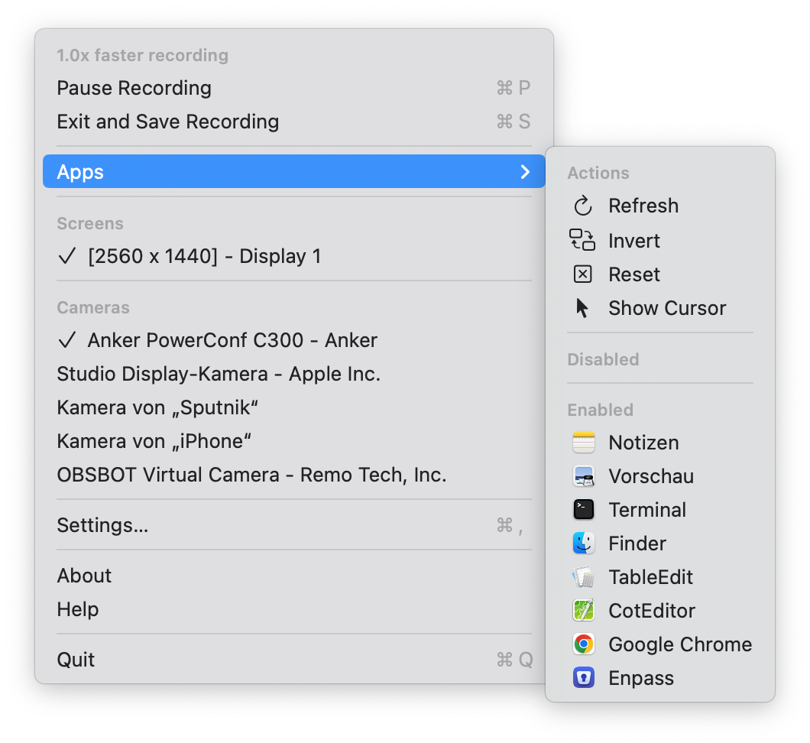Click the Refresh label in Actions
810x743 pixels.
tap(643, 206)
